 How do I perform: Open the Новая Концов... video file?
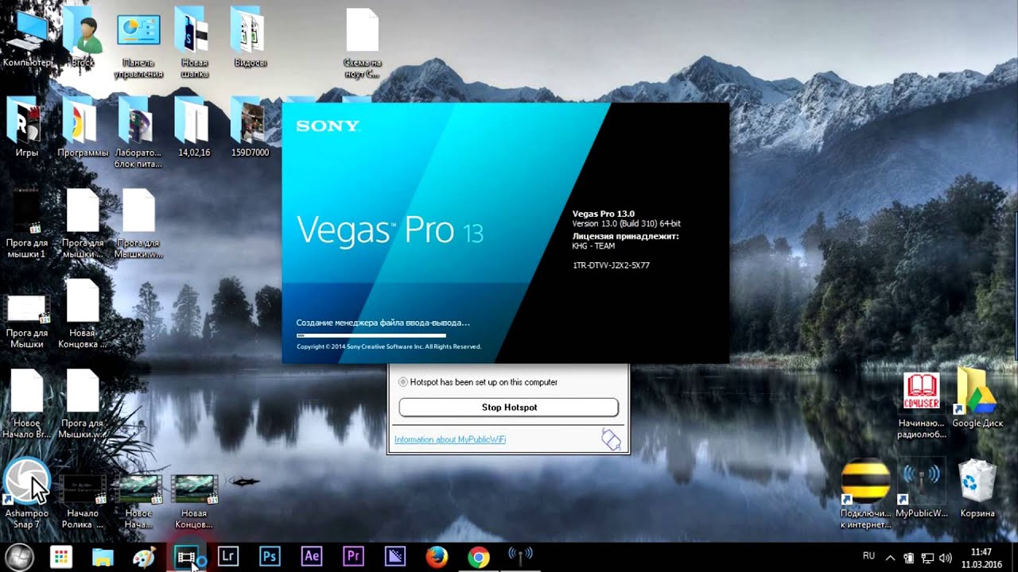click(x=194, y=500)
